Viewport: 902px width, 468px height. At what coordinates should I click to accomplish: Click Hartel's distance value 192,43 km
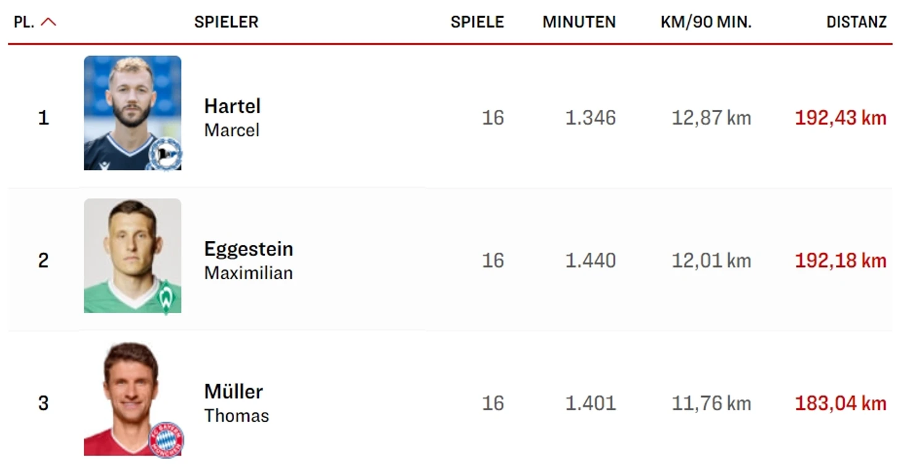(841, 118)
